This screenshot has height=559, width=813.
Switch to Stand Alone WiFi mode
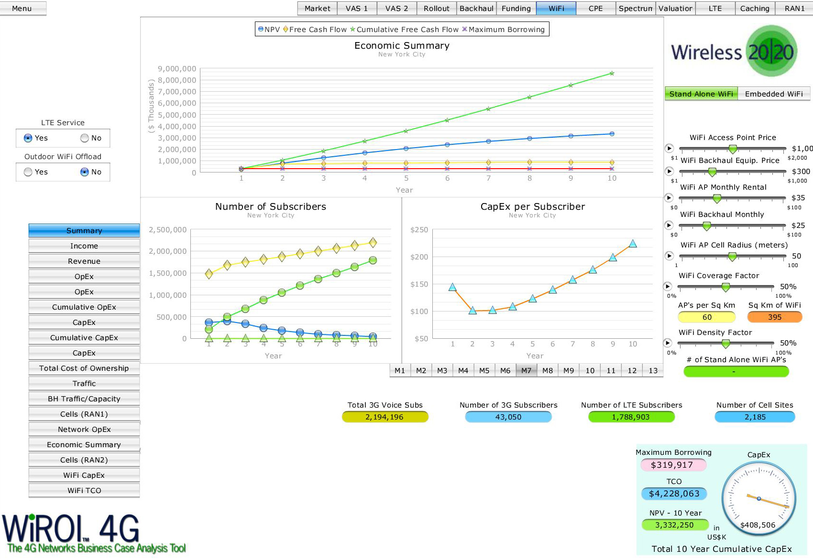tap(701, 94)
